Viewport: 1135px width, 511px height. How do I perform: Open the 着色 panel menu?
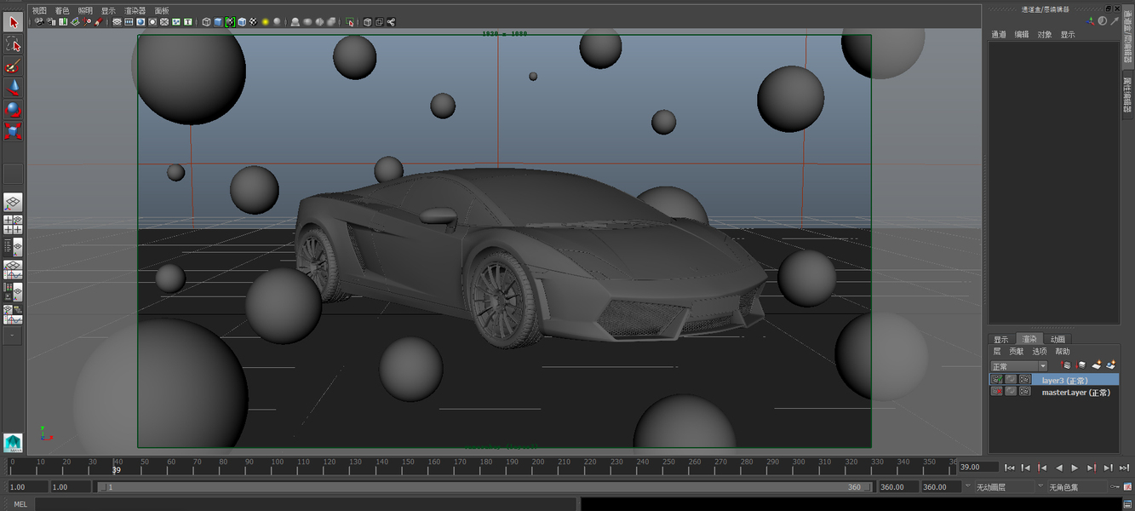click(62, 10)
